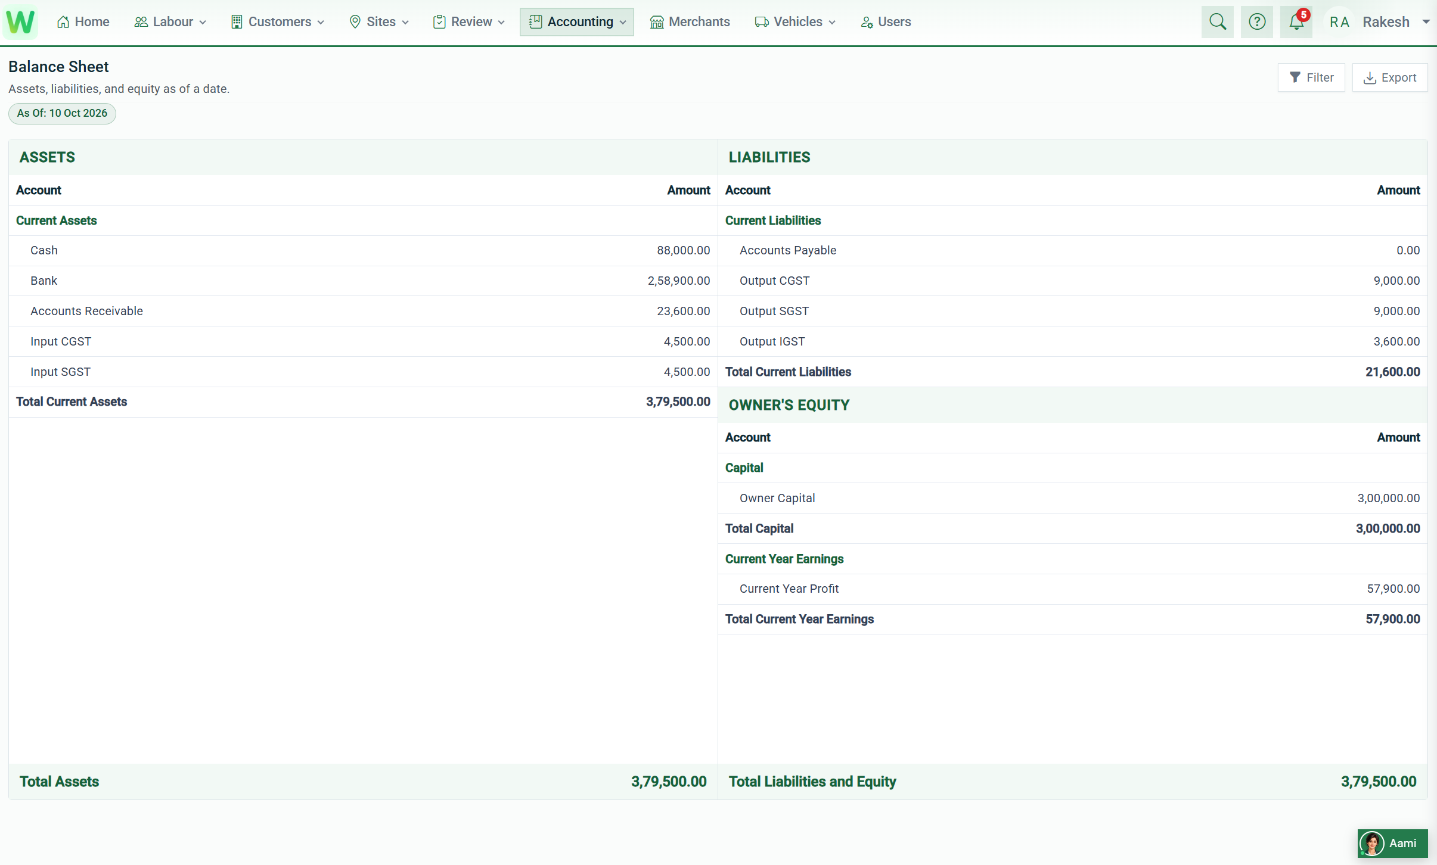Select the Accounts Payable row

pos(1072,251)
